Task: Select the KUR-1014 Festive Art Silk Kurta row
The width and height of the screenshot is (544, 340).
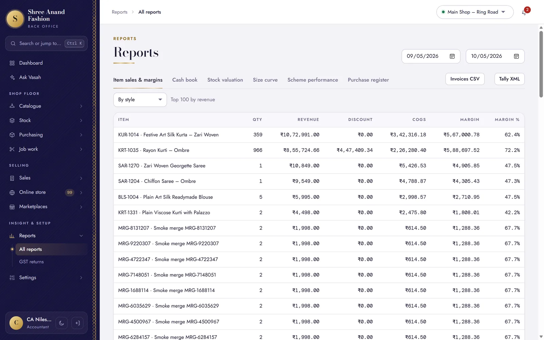Action: coord(319,135)
